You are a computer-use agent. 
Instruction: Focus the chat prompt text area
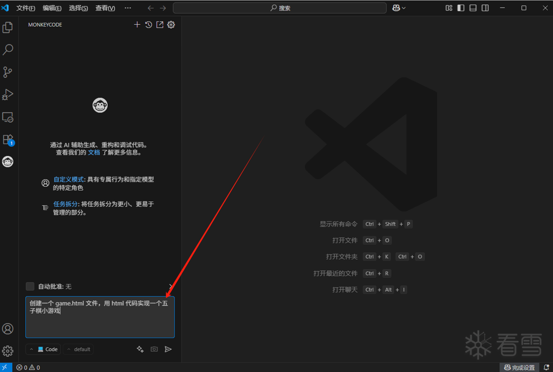tap(100, 317)
